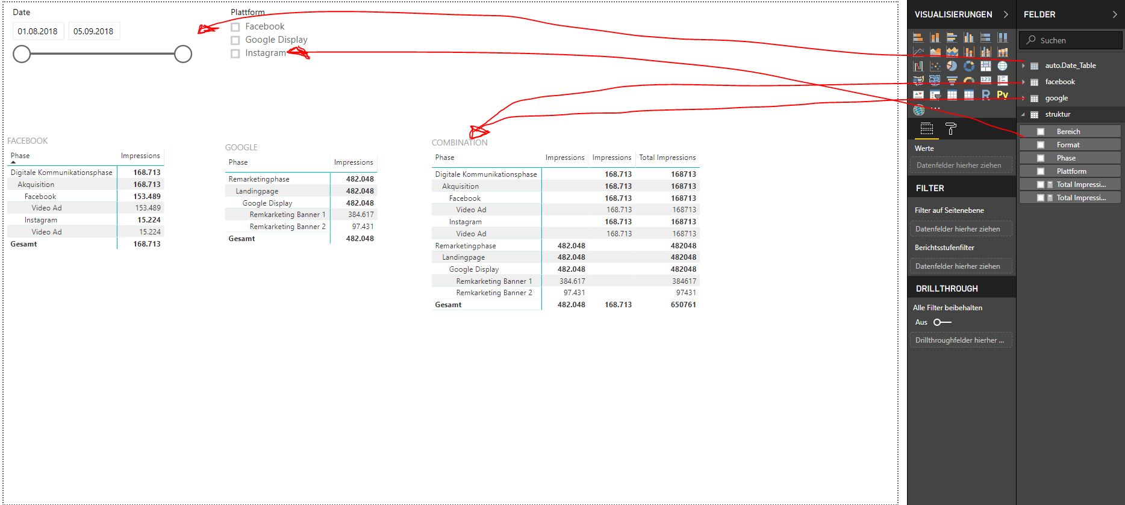1125x505 pixels.
Task: Check Google Display in Plattform slicer
Action: 235,40
